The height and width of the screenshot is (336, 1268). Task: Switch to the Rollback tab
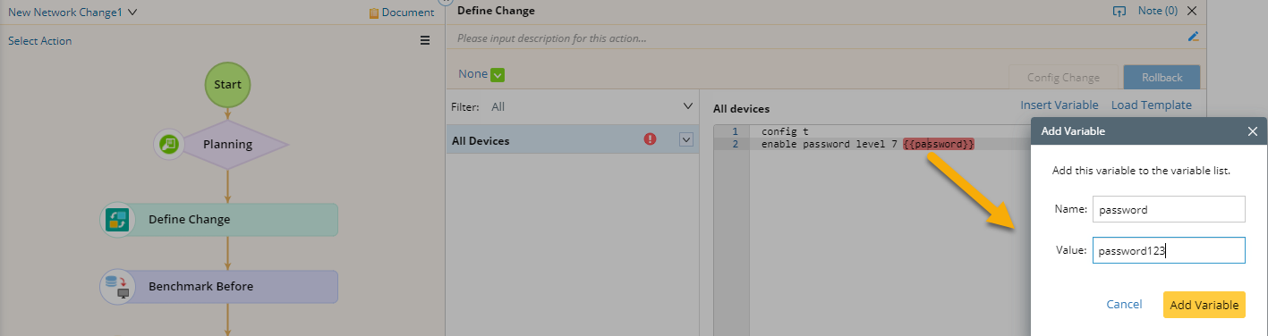[1162, 77]
